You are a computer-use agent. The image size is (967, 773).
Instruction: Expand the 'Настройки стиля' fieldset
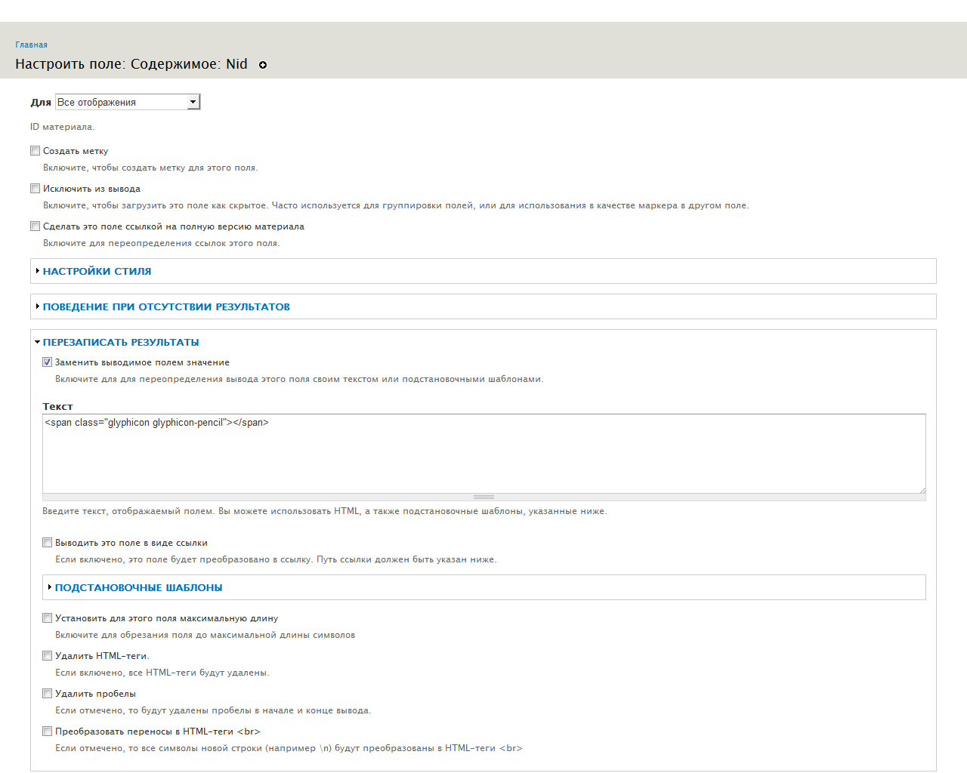tap(97, 271)
